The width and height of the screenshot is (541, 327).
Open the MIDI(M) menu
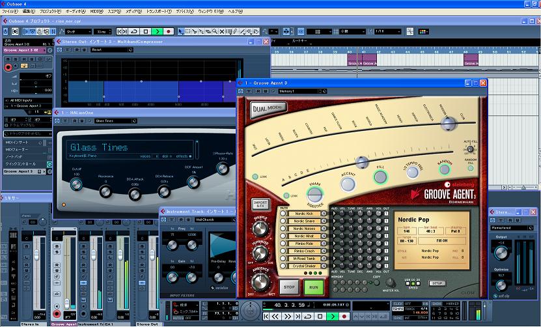point(96,11)
